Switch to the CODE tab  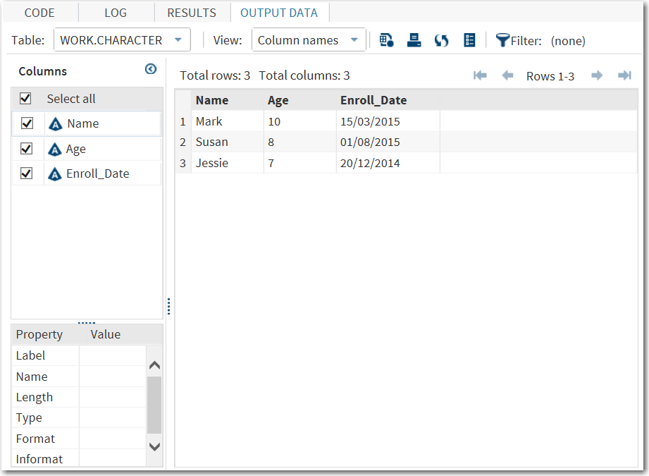[x=39, y=13]
